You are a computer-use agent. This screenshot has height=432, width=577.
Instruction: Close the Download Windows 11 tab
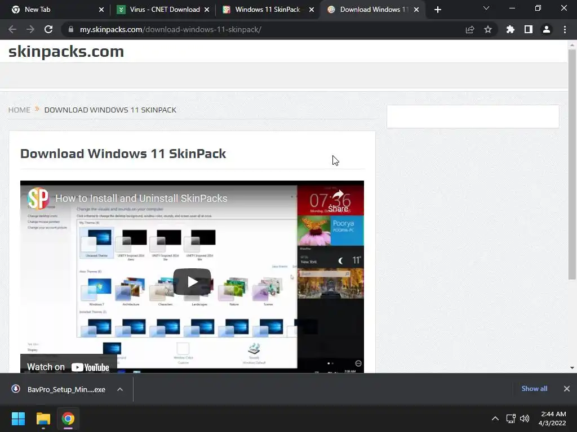pyautogui.click(x=416, y=10)
